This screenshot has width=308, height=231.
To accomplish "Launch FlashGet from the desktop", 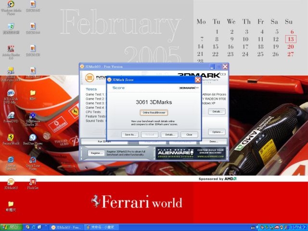I will [x=33, y=184].
